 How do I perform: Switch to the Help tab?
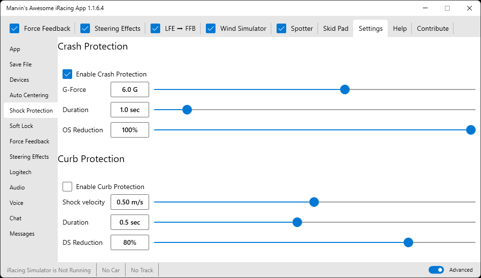[x=400, y=28]
